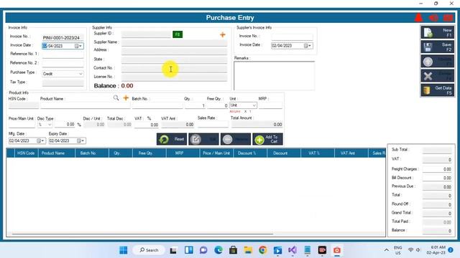Open the Expiry Date picker dropdown
This screenshot has height=258, width=460.
point(80,140)
